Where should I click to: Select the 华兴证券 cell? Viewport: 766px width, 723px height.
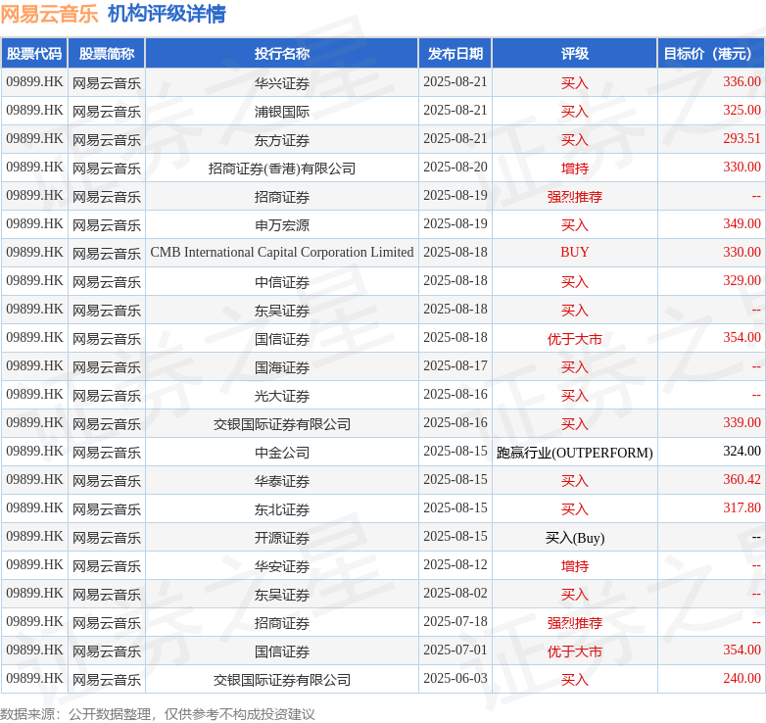[282, 82]
